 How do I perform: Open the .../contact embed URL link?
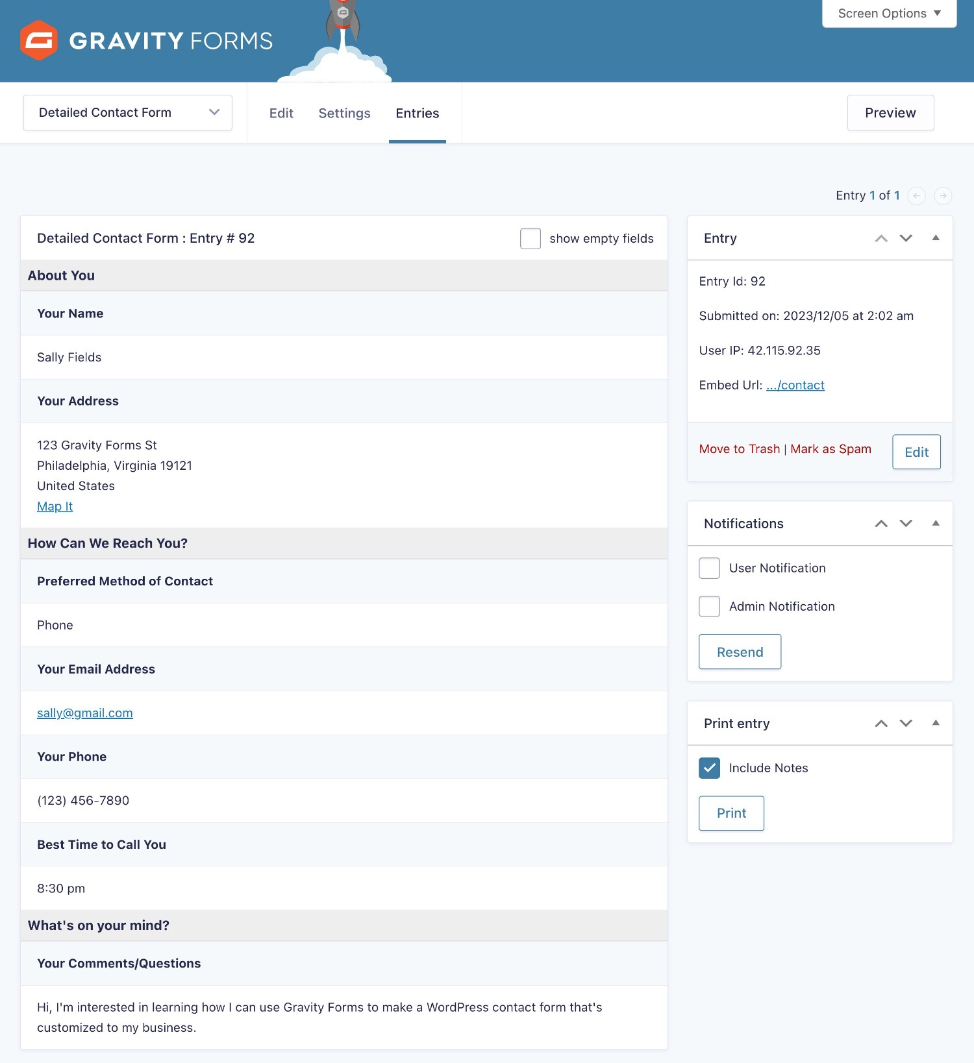click(x=795, y=385)
